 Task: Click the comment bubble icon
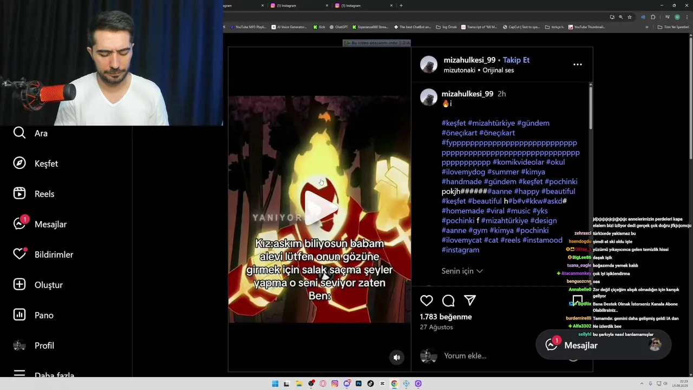pos(448,301)
